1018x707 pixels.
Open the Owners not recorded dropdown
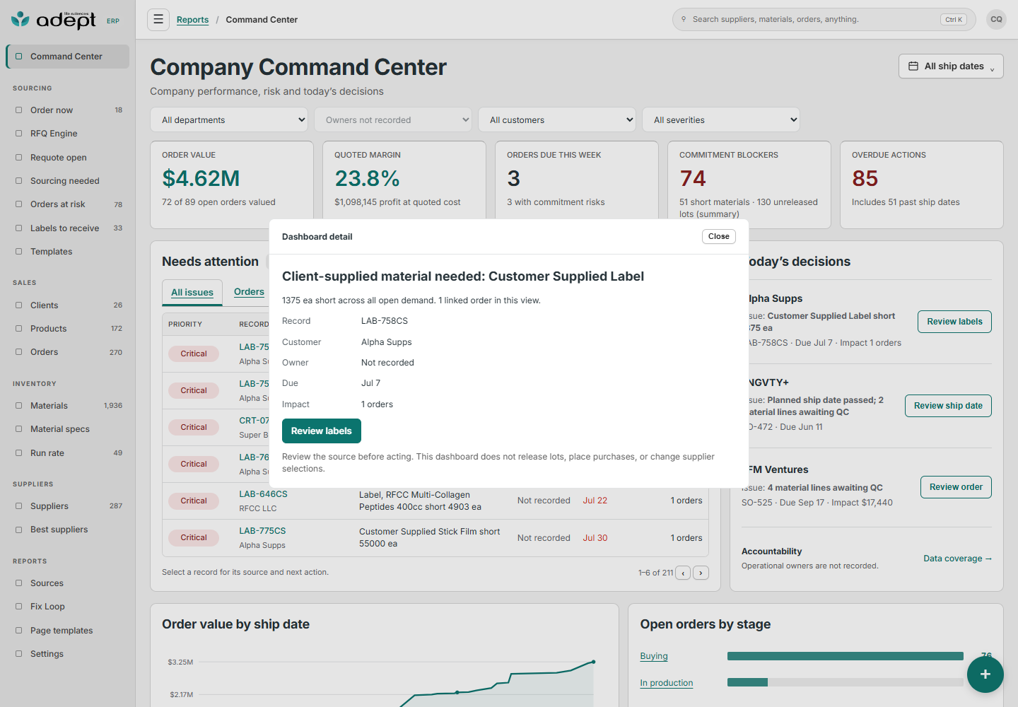(393, 119)
